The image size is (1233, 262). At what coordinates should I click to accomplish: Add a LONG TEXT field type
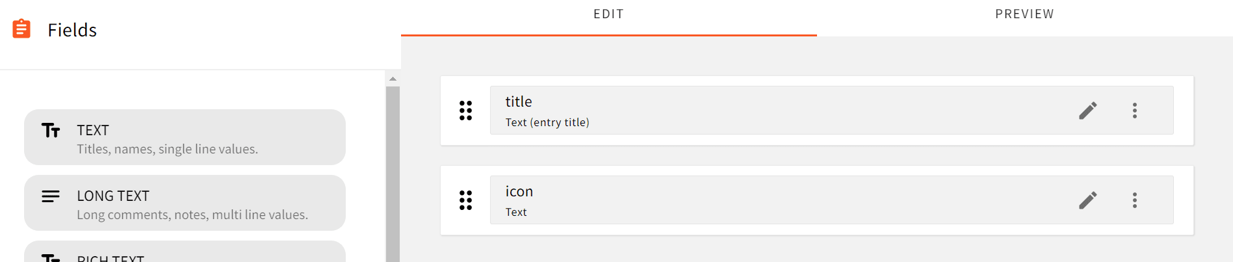[185, 203]
